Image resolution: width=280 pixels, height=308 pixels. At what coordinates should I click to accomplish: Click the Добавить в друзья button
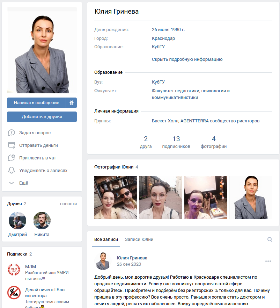[42, 117]
